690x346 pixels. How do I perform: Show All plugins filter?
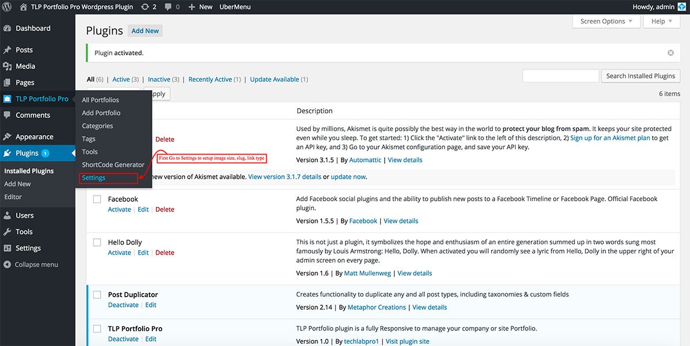click(91, 79)
